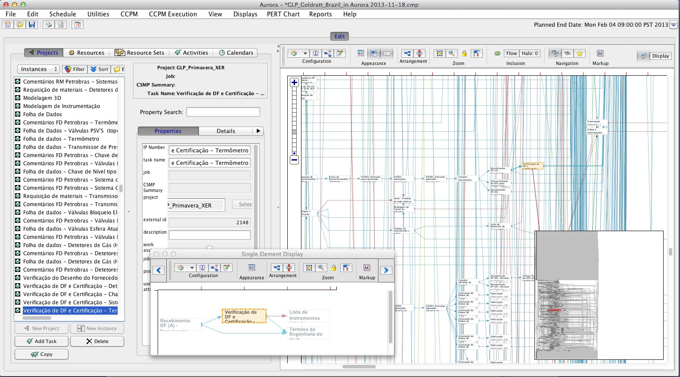Click the calendar date icon in the top toolbar
This screenshot has height=377, width=680.
coord(78,25)
